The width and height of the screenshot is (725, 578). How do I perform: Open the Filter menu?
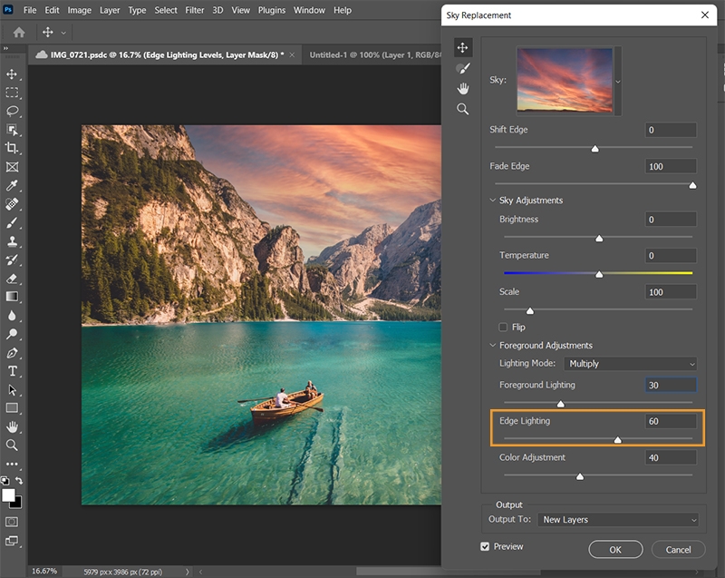[x=195, y=10]
